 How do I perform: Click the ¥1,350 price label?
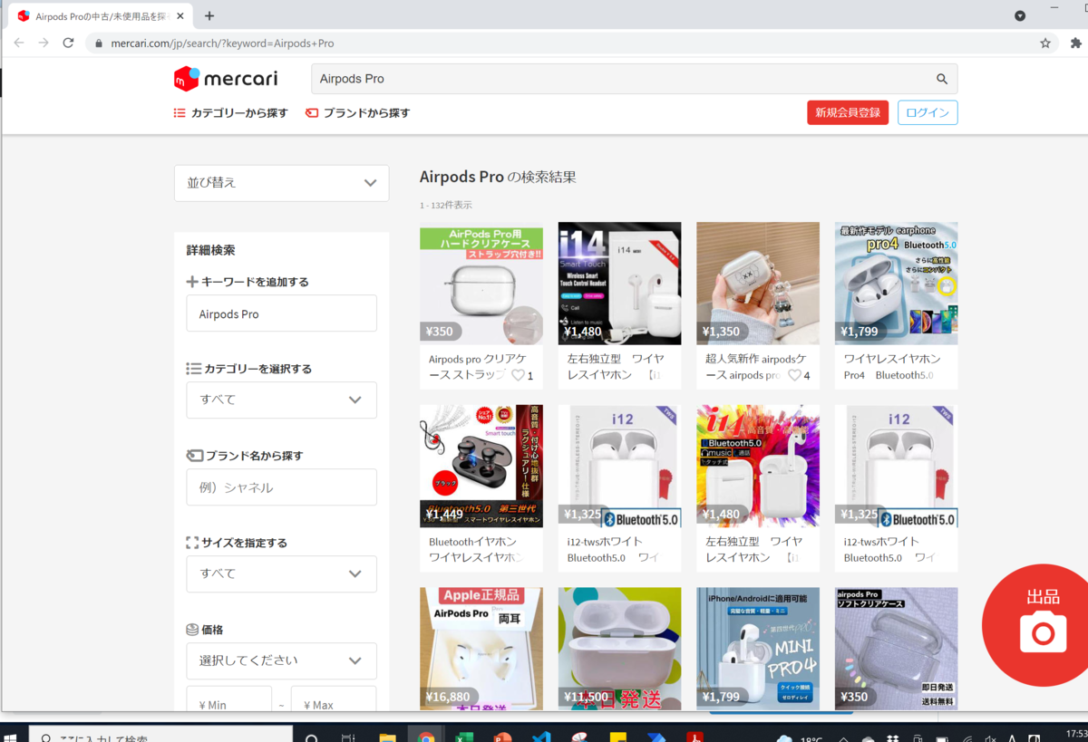pyautogui.click(x=723, y=332)
